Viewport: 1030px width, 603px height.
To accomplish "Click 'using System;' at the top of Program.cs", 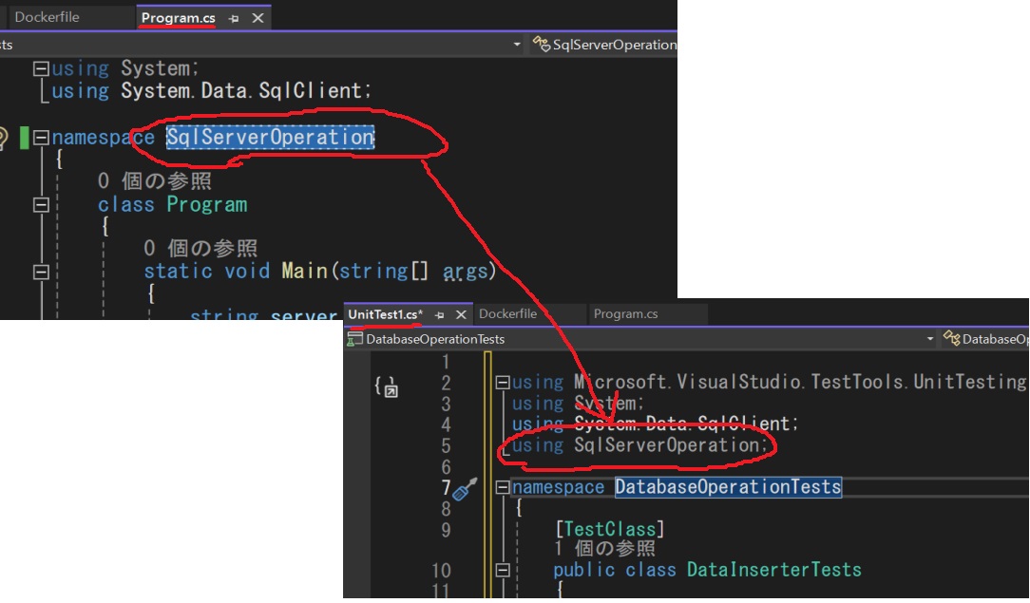I will coord(124,68).
